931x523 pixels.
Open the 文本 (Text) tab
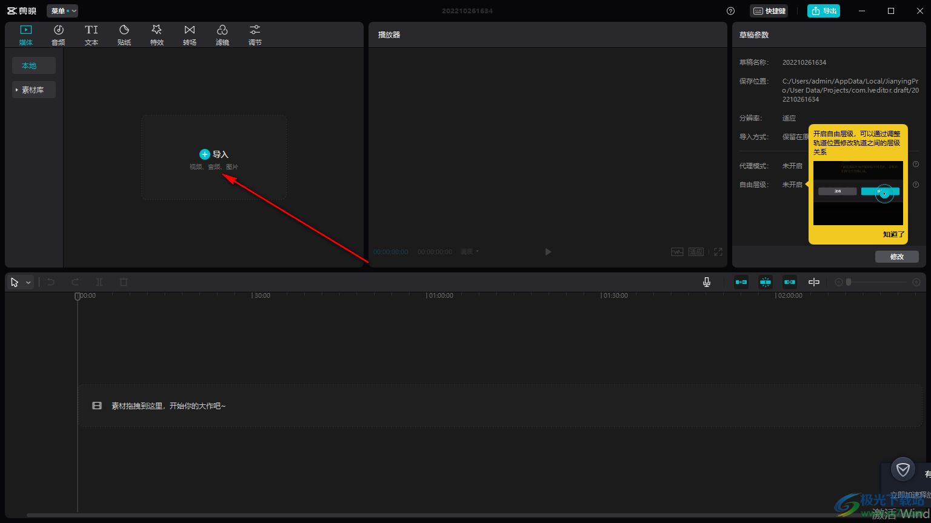(x=91, y=35)
